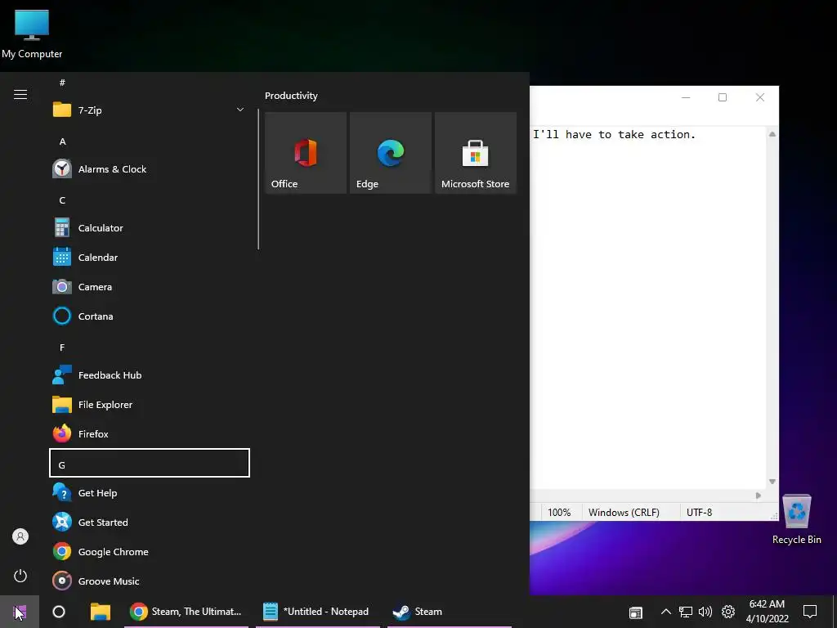This screenshot has width=837, height=628.
Task: Open Feedback Hub
Action: point(149,375)
